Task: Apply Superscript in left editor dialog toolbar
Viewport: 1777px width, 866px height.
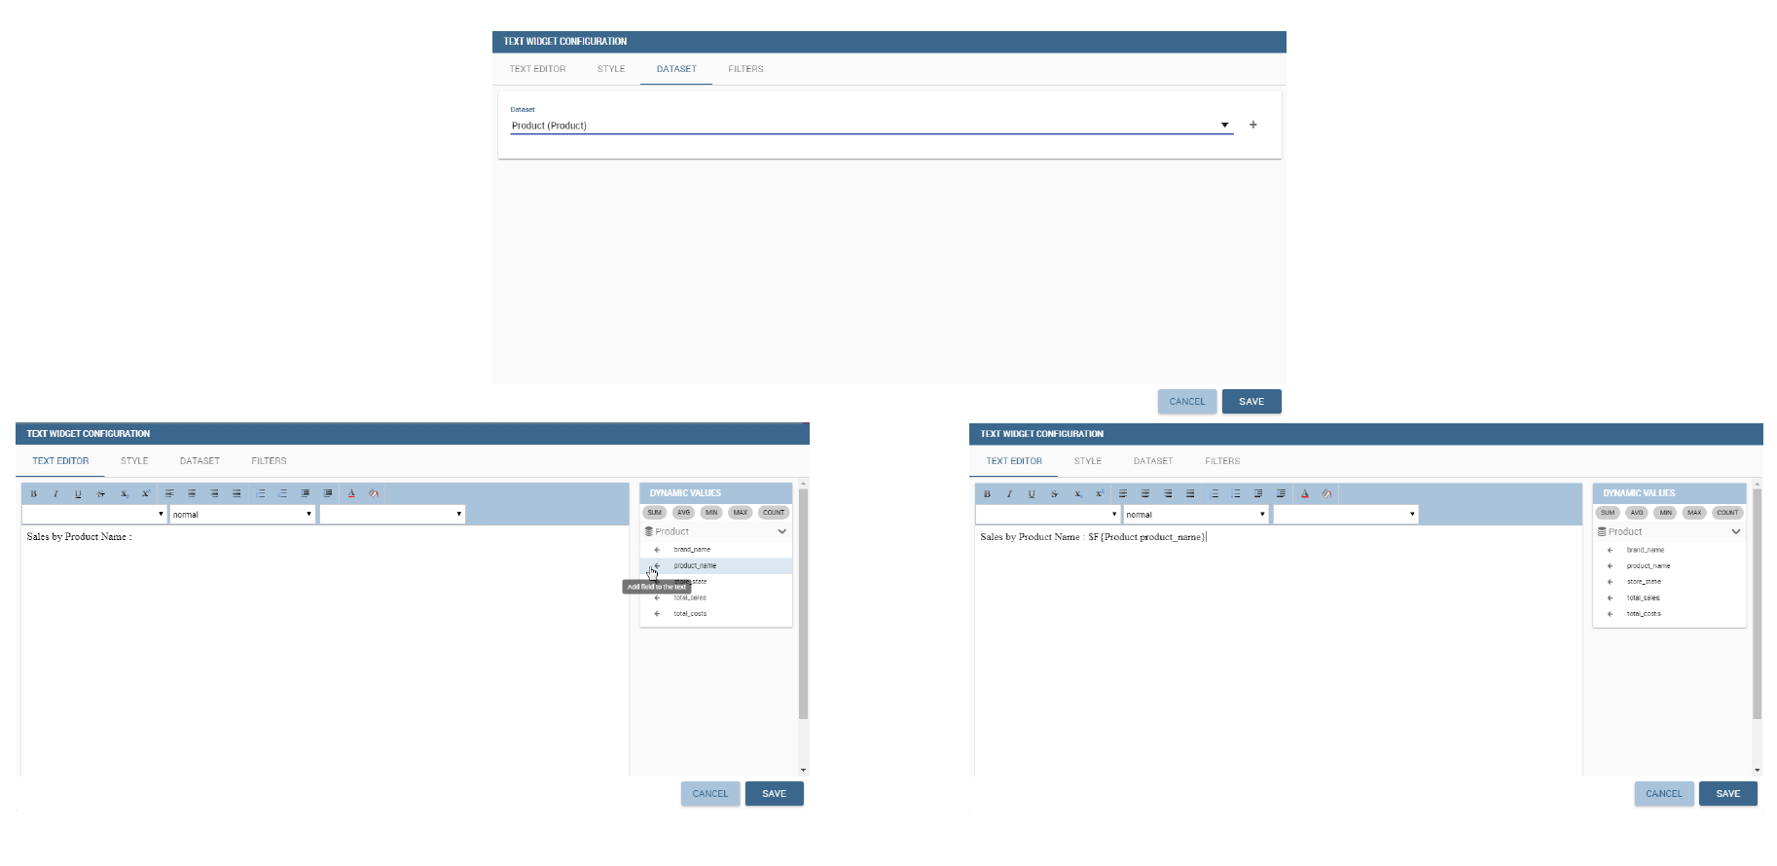Action: tap(145, 493)
